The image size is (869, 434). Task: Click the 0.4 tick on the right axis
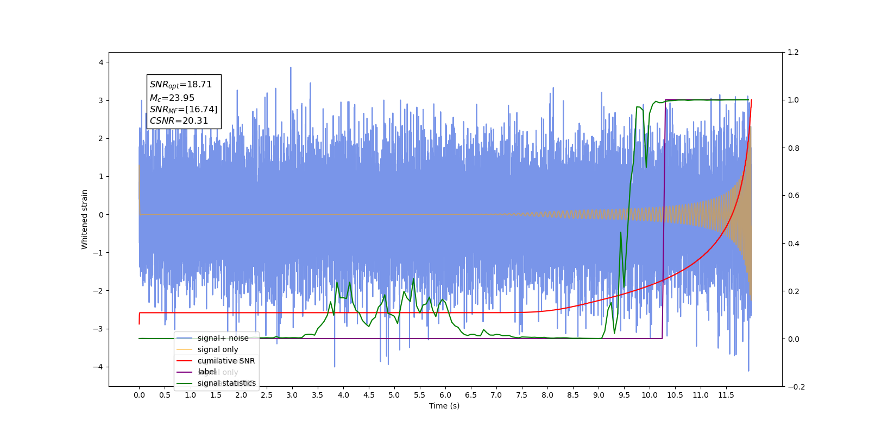click(x=794, y=244)
